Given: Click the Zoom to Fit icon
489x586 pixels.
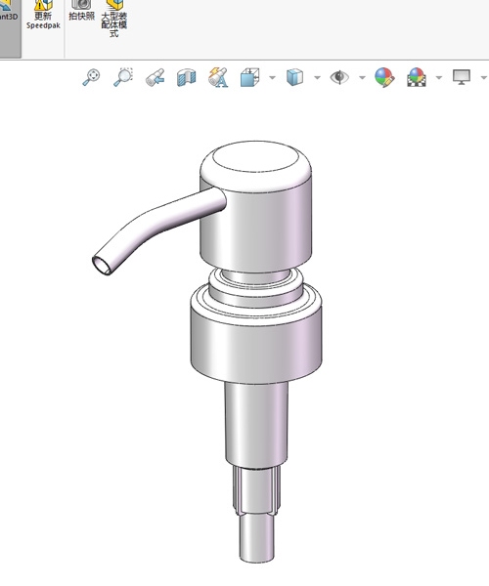Looking at the screenshot, I should point(91,77).
